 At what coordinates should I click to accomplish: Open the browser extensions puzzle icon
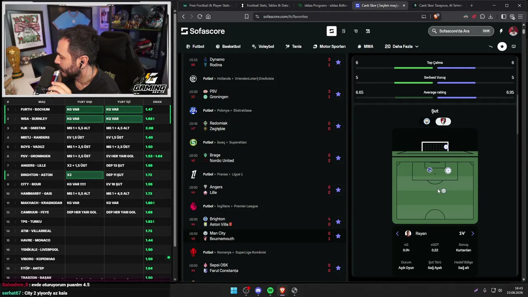point(482,16)
